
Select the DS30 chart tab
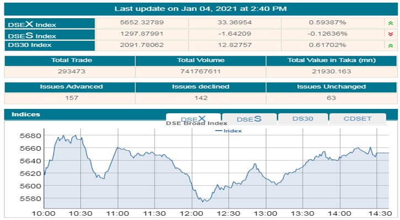point(303,119)
